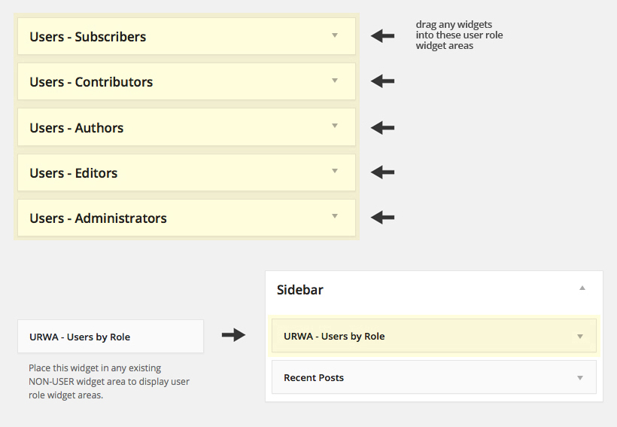
Task: Open the sidebar URWA widget dropdown arrow
Action: (x=580, y=337)
